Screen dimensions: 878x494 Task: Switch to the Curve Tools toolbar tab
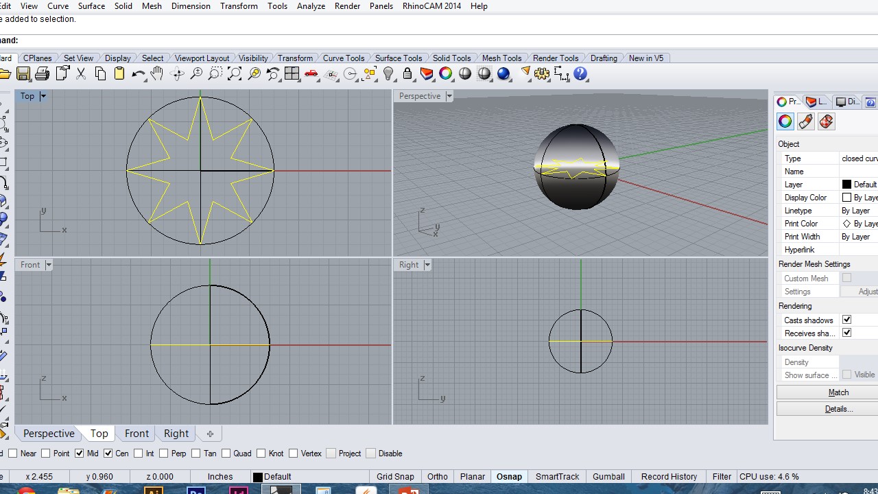(x=344, y=58)
